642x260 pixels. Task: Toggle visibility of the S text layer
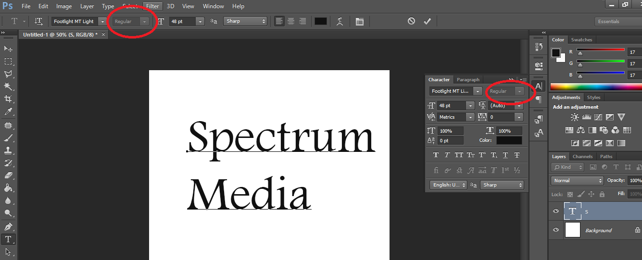pyautogui.click(x=556, y=211)
